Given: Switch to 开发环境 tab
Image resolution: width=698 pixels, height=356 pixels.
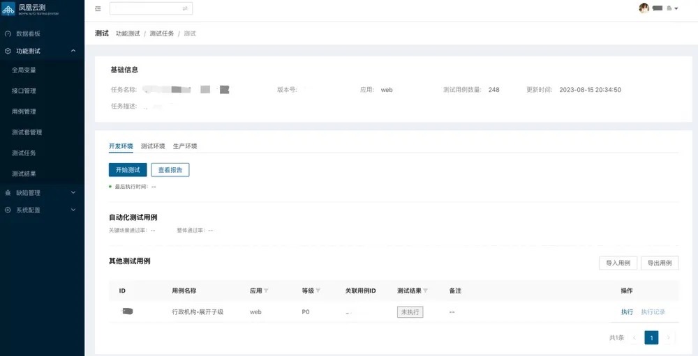Looking at the screenshot, I should pyautogui.click(x=121, y=146).
